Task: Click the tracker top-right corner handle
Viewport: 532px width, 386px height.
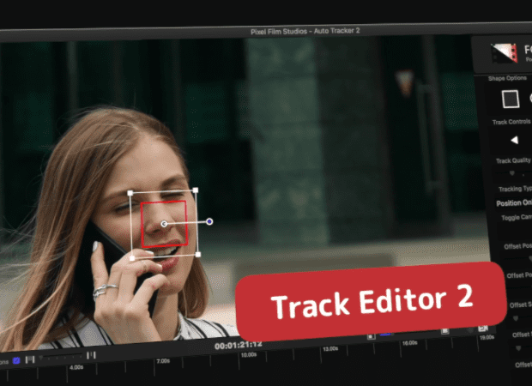Action: tap(196, 190)
